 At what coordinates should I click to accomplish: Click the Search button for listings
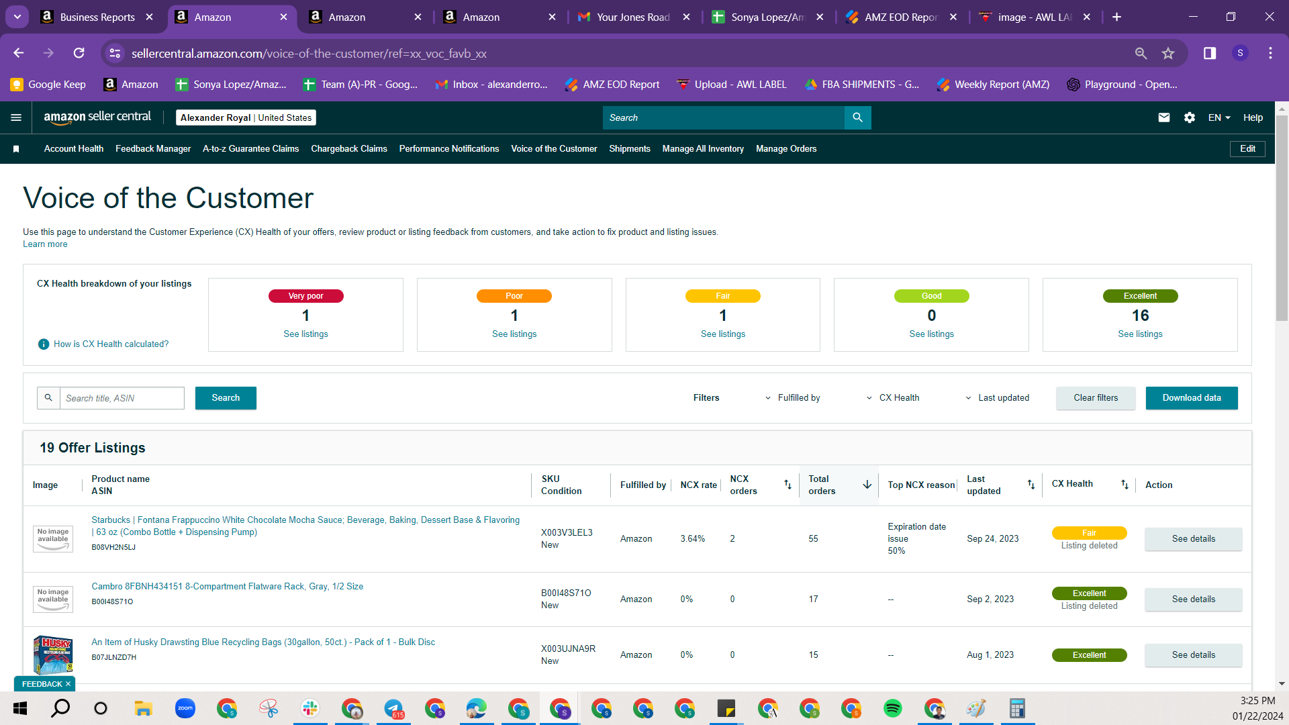pos(226,398)
